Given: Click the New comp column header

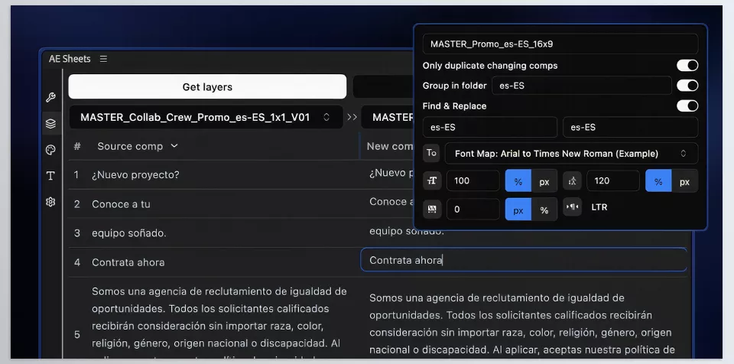Looking at the screenshot, I should tap(390, 146).
